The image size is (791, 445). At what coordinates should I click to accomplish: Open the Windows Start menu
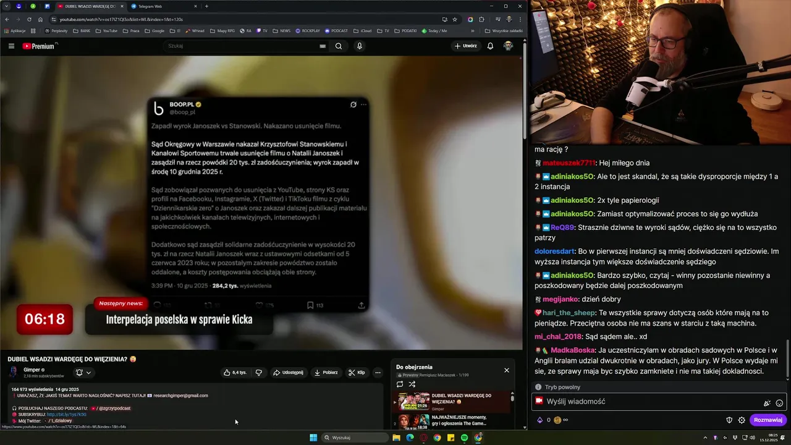313,438
